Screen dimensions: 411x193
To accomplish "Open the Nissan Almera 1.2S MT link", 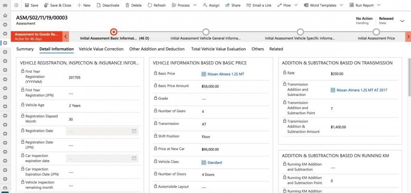I will [226, 74].
